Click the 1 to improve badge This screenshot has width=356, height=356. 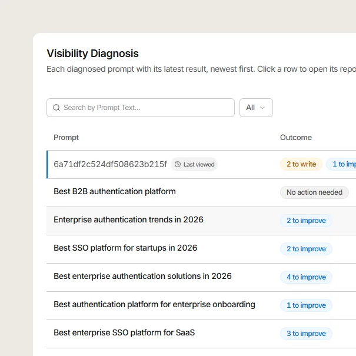(x=306, y=305)
